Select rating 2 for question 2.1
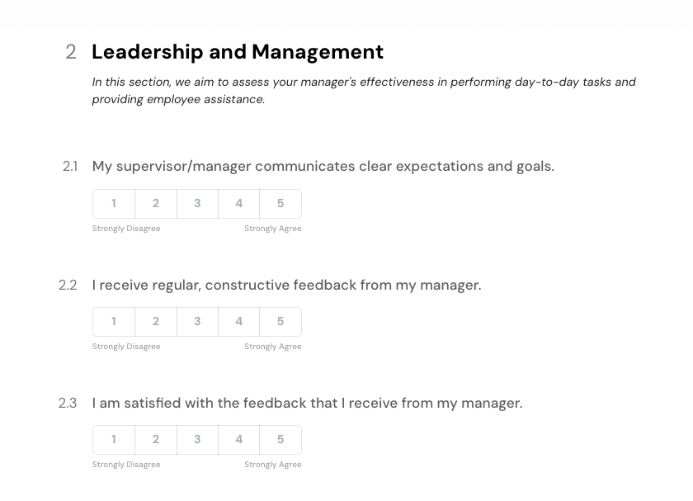Image resolution: width=693 pixels, height=501 pixels. click(156, 203)
